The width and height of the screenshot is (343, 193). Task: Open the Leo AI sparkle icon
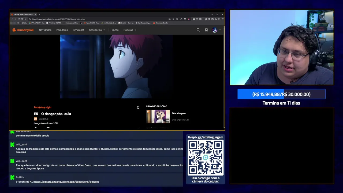coord(216,19)
